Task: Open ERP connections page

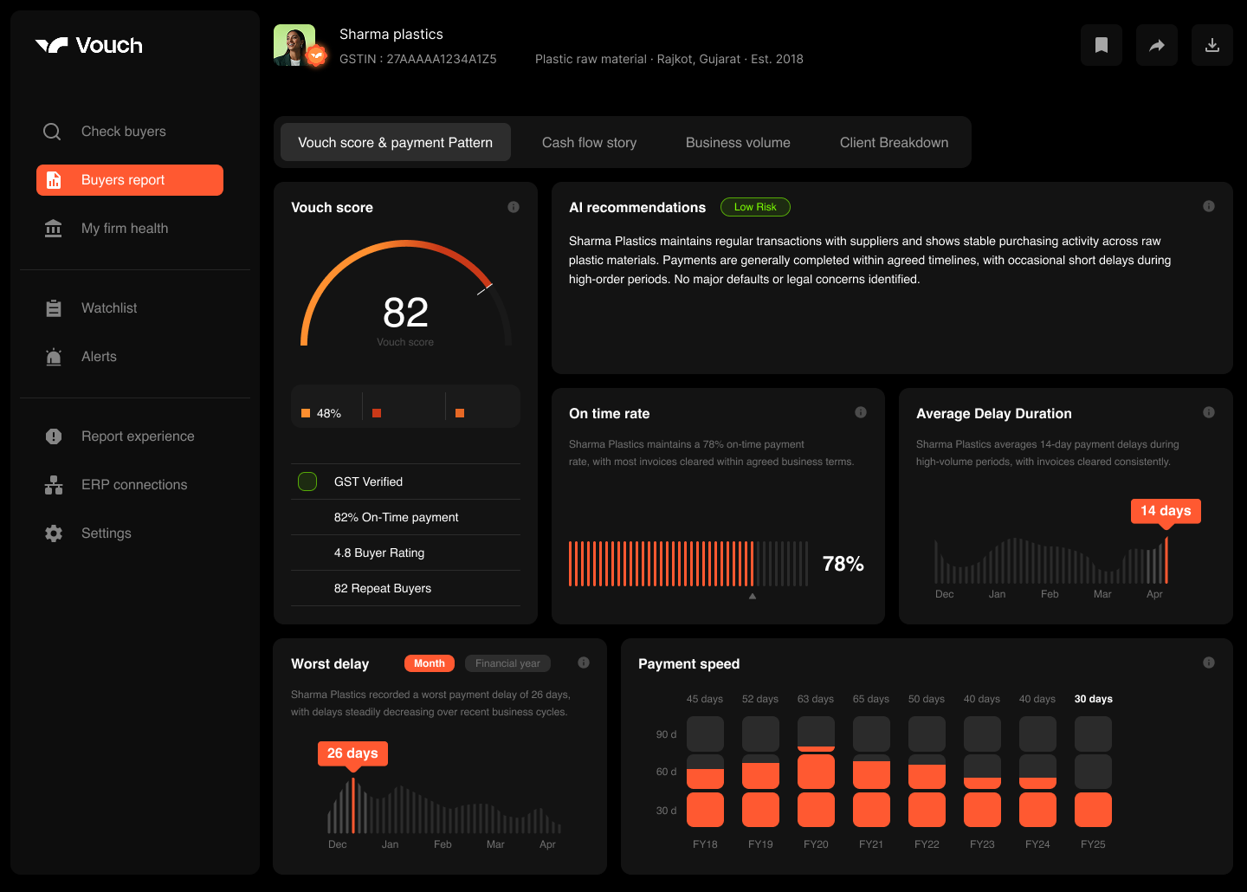Action: [x=134, y=485]
